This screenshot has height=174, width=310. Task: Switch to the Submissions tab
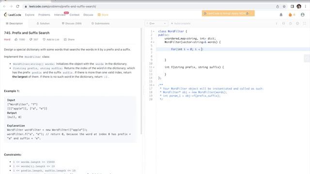[x=100, y=24]
